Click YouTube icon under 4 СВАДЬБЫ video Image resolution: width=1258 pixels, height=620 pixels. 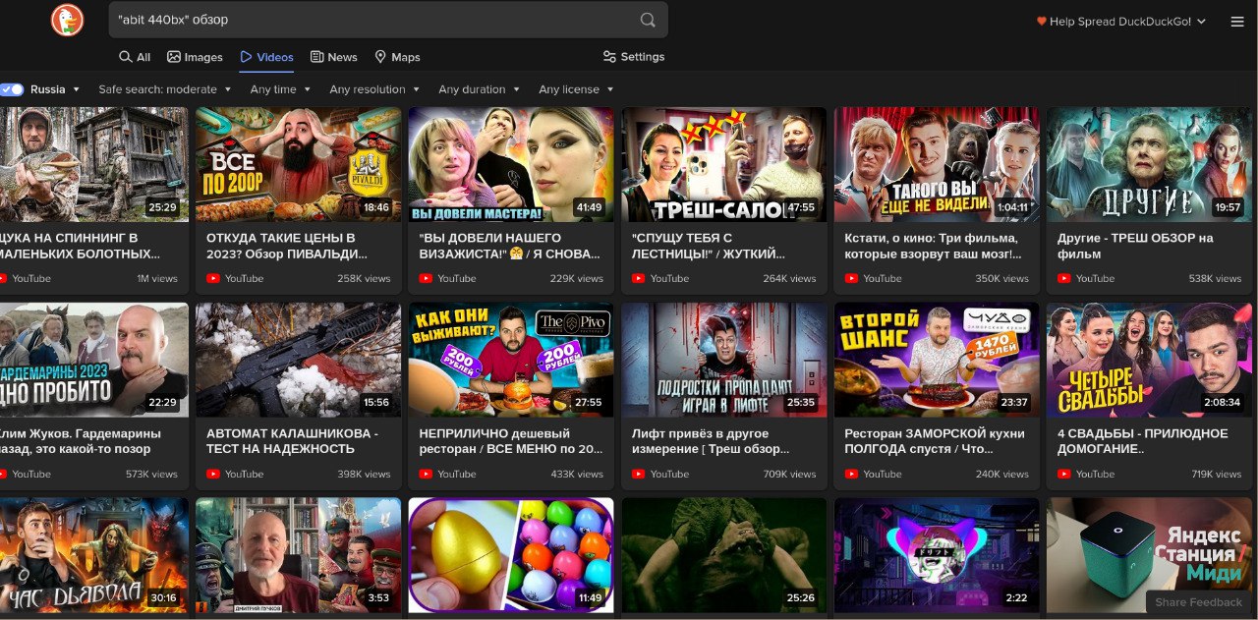pyautogui.click(x=1064, y=474)
